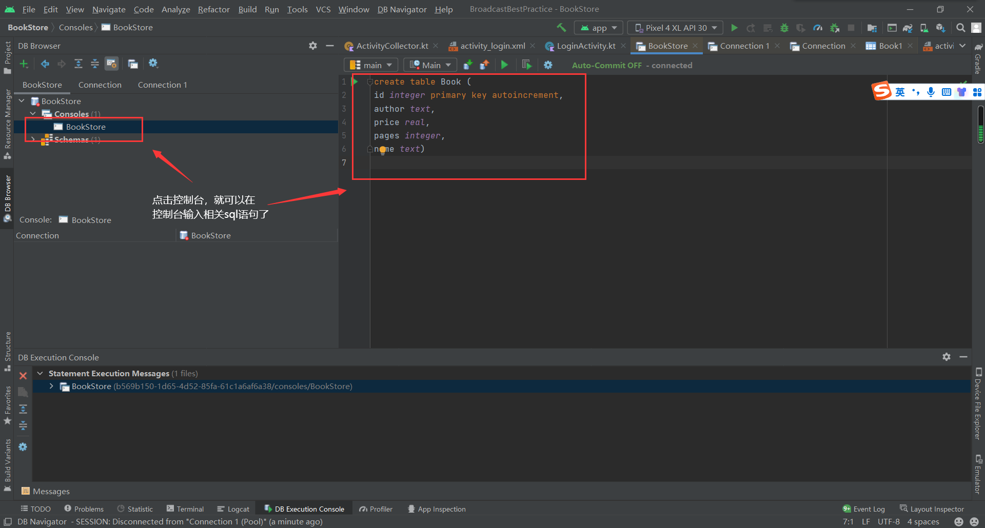
Task: Open the main schema dropdown
Action: coord(370,65)
